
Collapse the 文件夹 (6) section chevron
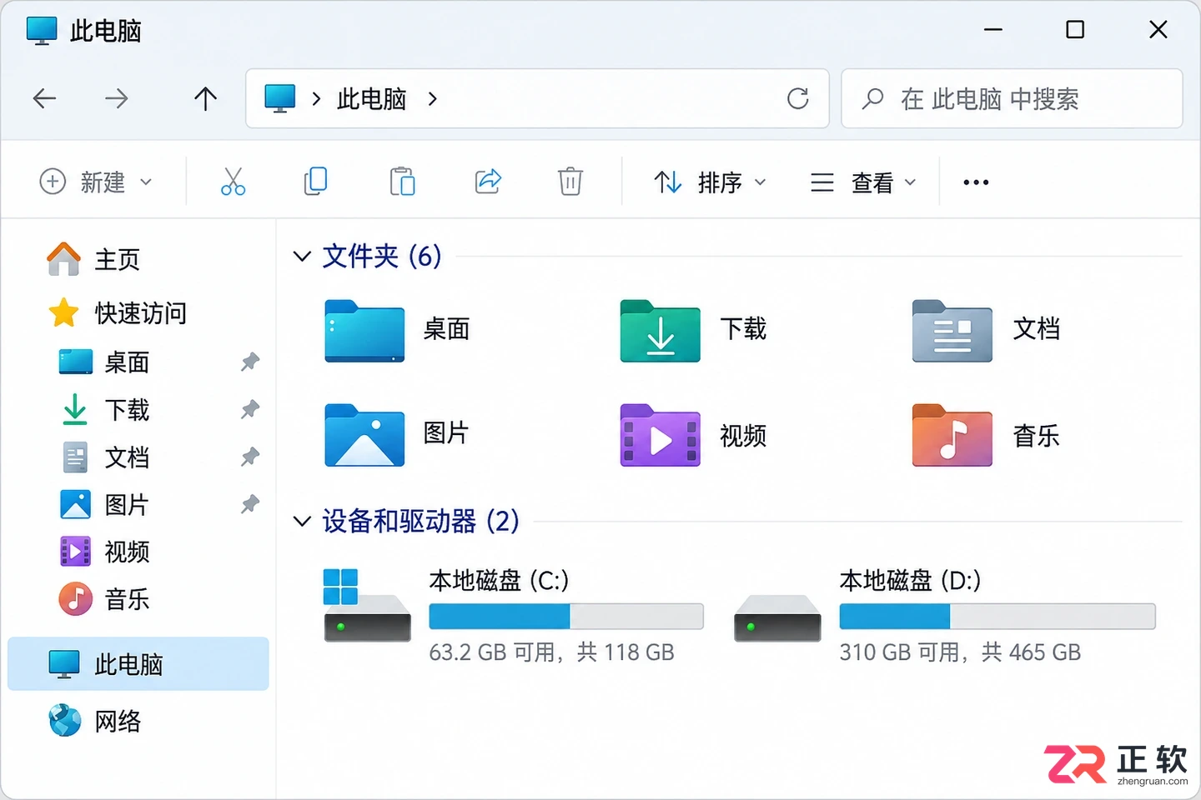click(x=302, y=256)
